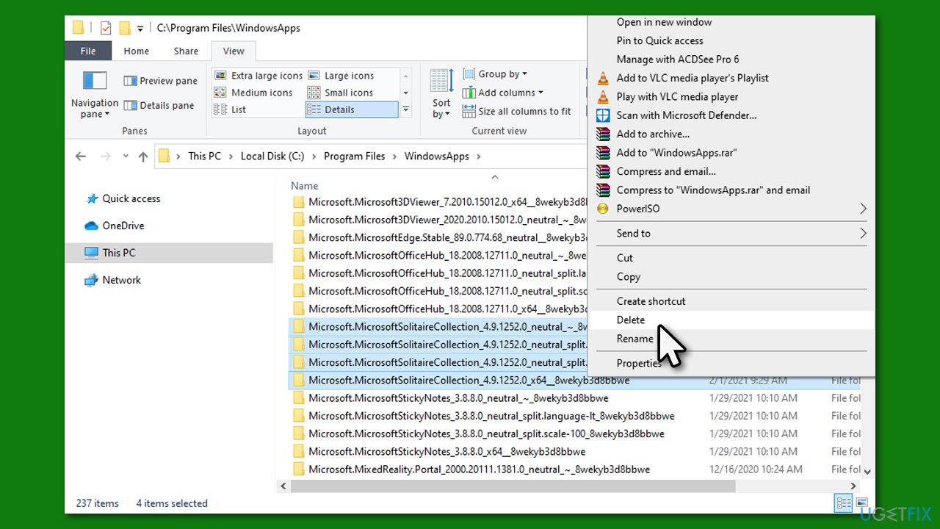Go up one folder level with the Up arrow

[x=143, y=156]
